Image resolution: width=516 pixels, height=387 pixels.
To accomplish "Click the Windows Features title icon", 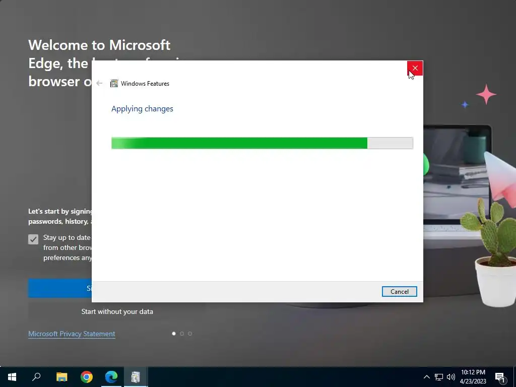I will [x=114, y=83].
